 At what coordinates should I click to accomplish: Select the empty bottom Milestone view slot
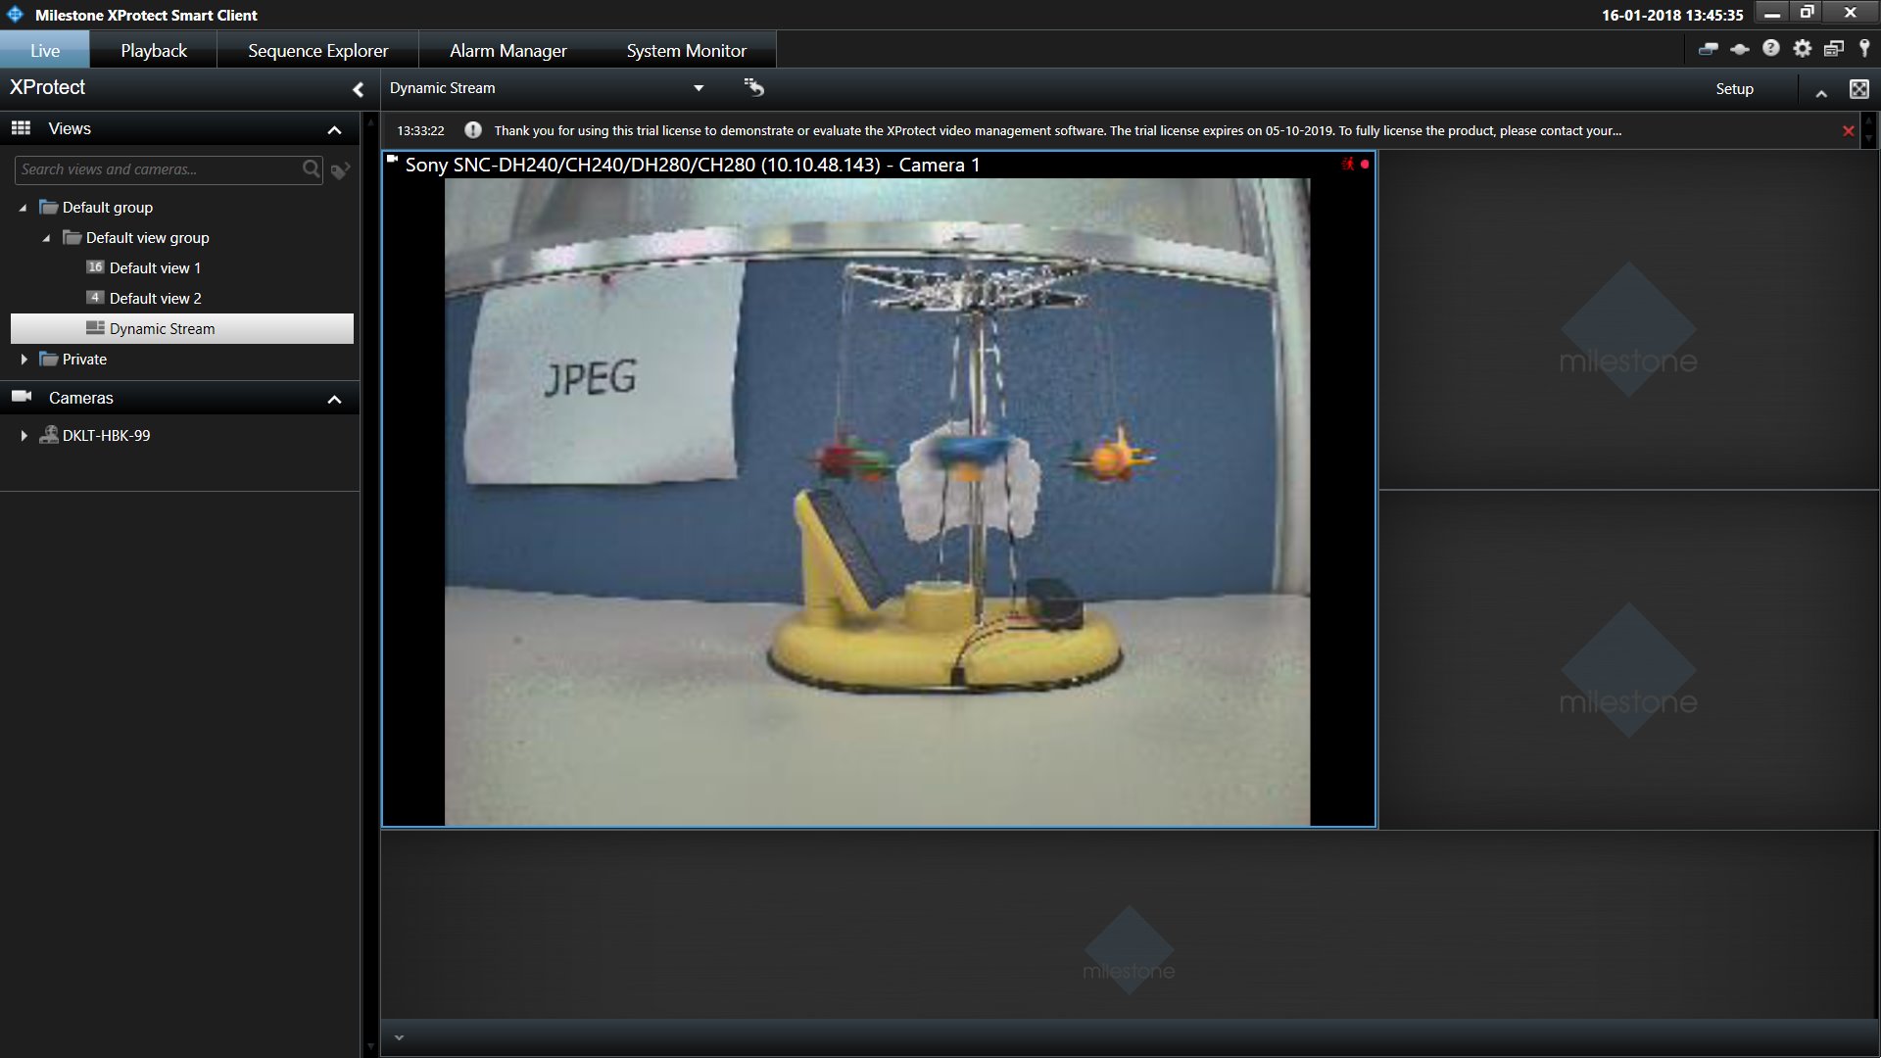(1129, 925)
